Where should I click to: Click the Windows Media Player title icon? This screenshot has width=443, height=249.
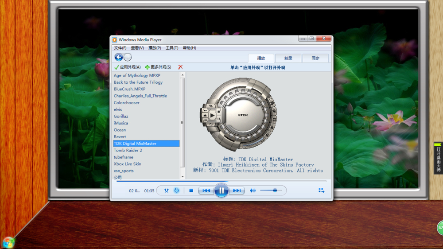coord(114,40)
